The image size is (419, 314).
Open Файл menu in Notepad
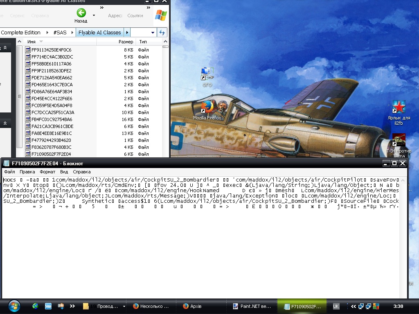coord(10,172)
